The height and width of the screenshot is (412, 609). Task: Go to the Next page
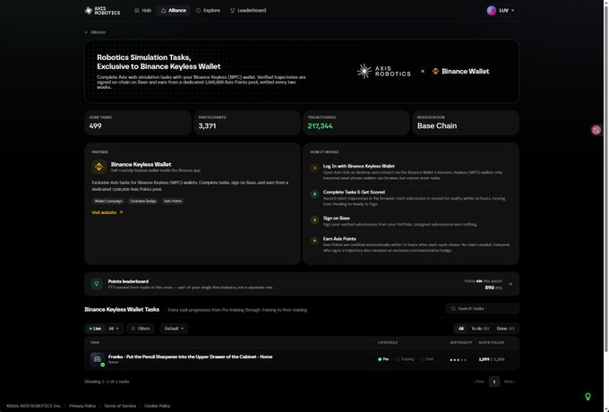(x=510, y=382)
